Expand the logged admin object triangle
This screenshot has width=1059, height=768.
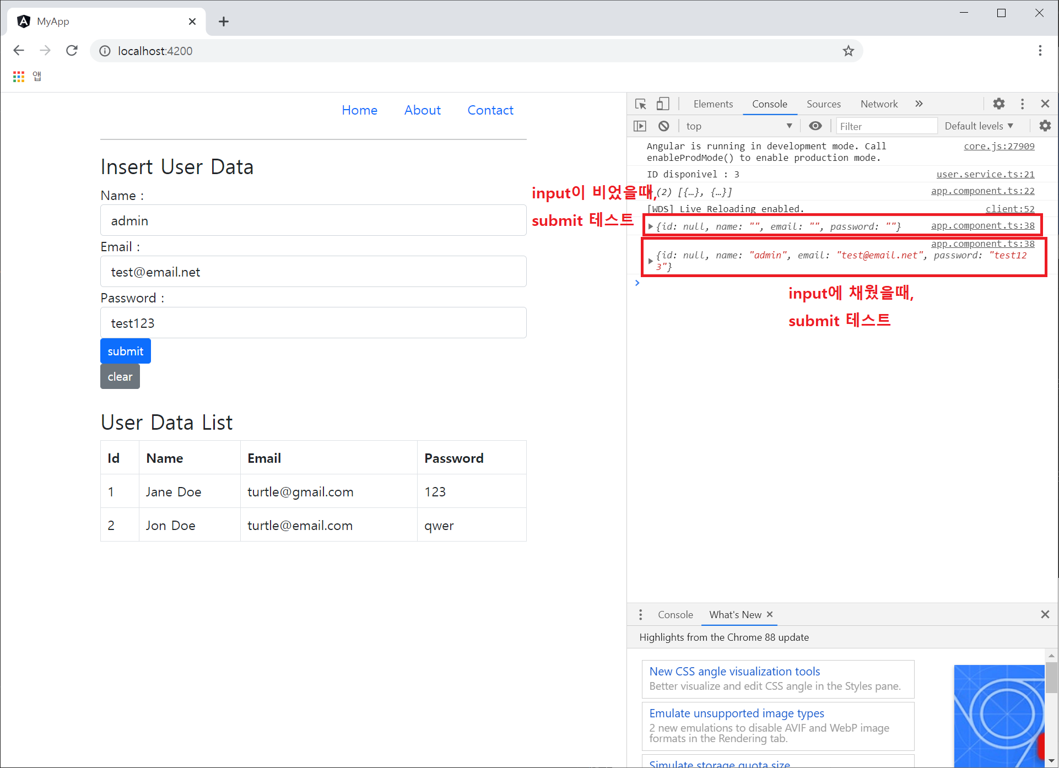pyautogui.click(x=651, y=261)
